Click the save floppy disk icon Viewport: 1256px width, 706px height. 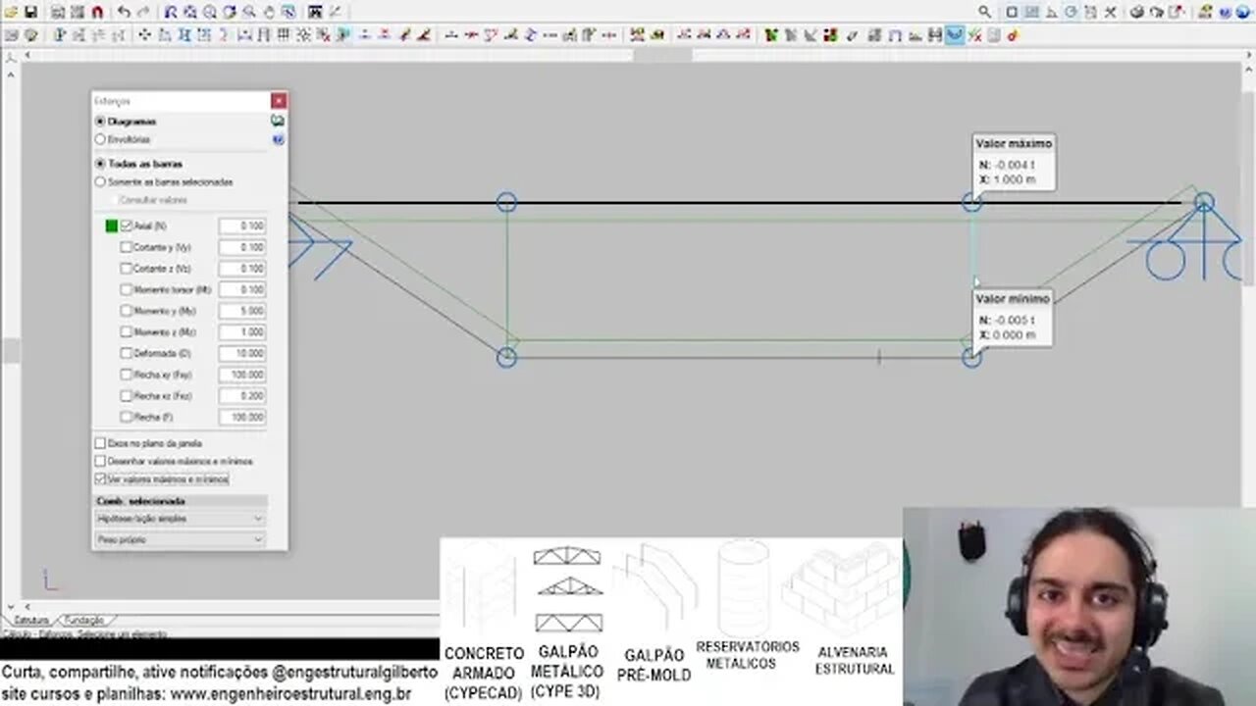[x=30, y=12]
